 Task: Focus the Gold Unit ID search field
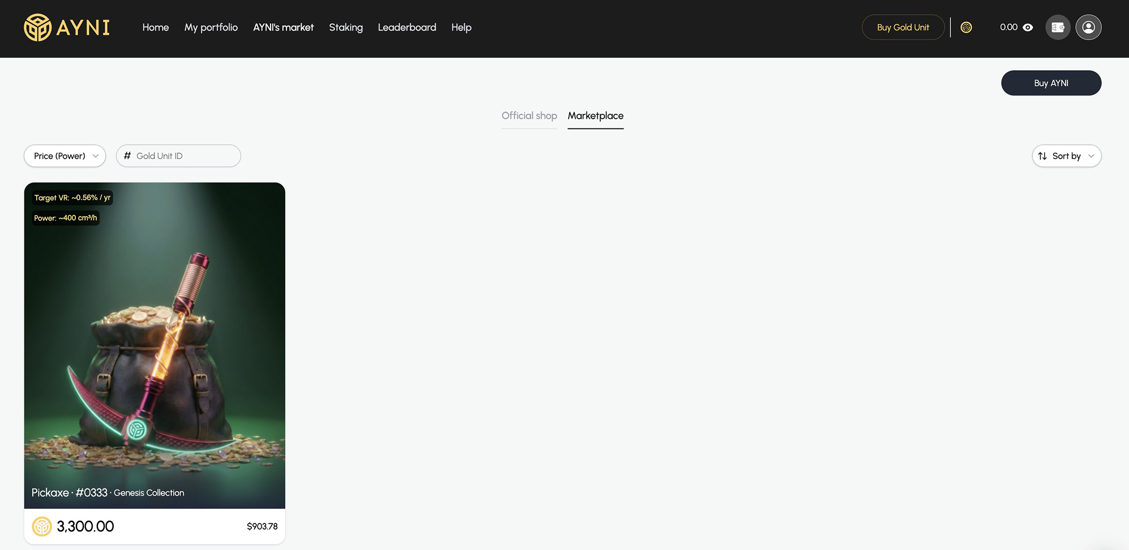pos(178,156)
